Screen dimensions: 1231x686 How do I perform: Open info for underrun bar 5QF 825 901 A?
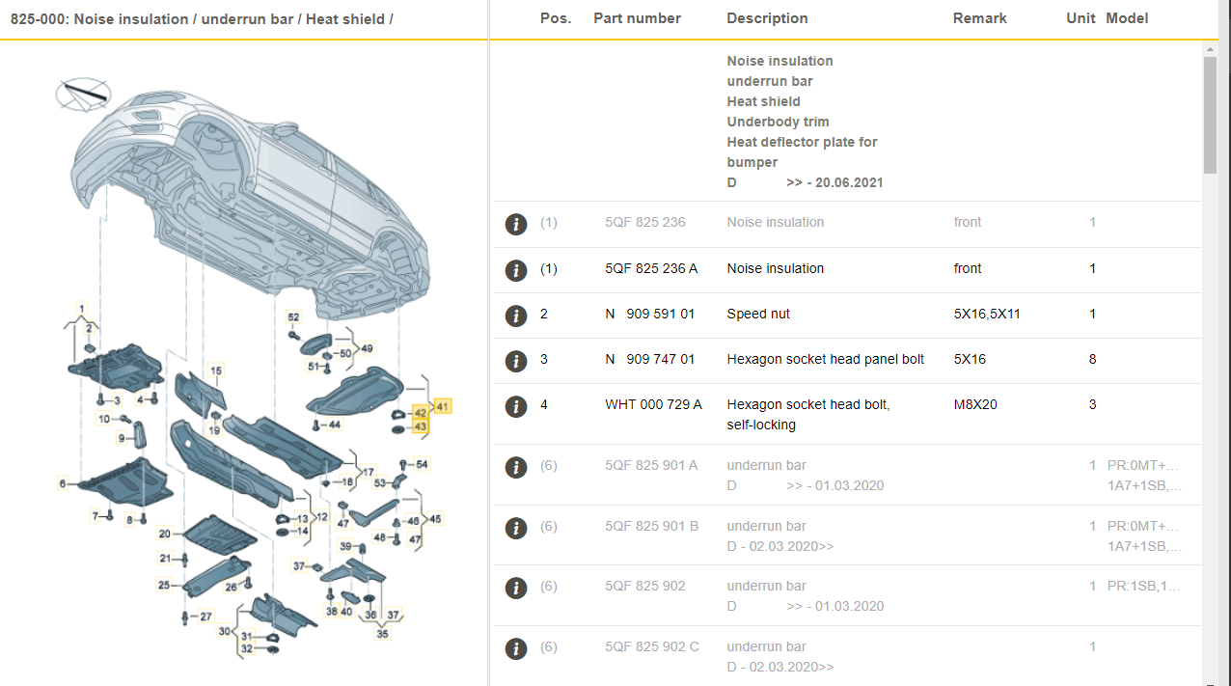click(516, 468)
